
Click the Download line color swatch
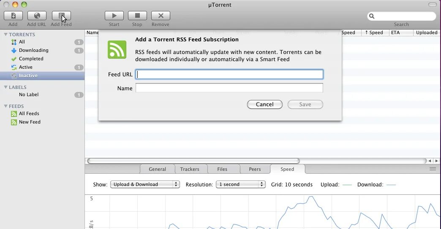tap(391, 185)
